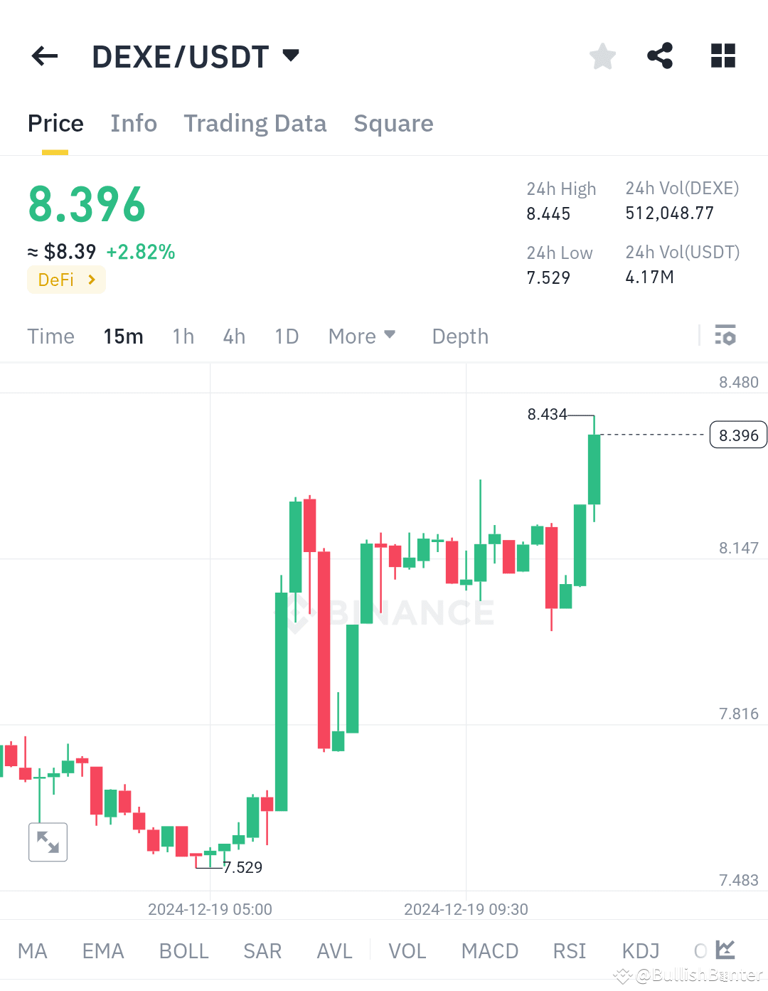Screen dimensions: 768x991
Task: Open the chart style icon bottom right
Action: click(x=725, y=950)
